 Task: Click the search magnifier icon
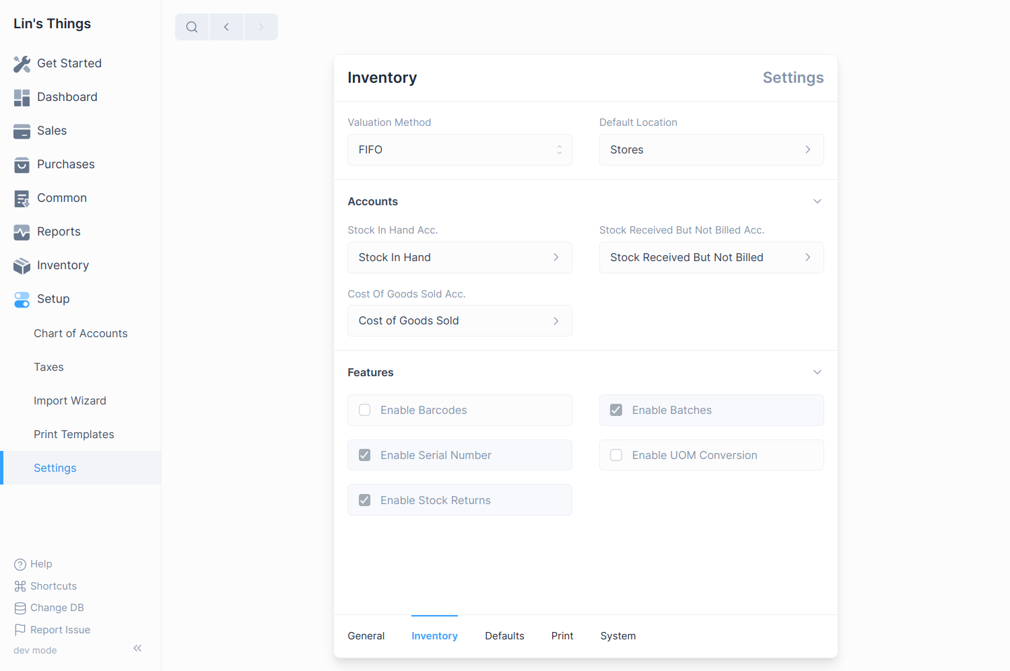192,27
